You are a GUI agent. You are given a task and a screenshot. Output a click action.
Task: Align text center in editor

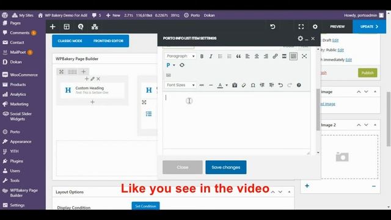coord(257,56)
